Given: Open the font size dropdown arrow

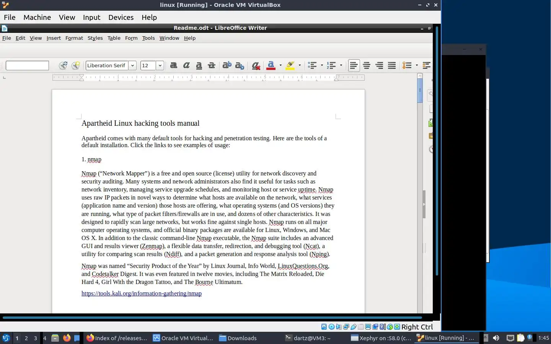Looking at the screenshot, I should pyautogui.click(x=160, y=65).
